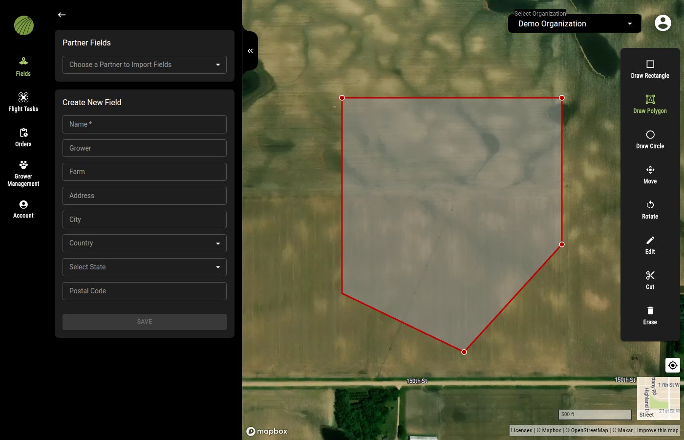The height and width of the screenshot is (440, 684).
Task: Select the Move tool
Action: click(x=650, y=175)
